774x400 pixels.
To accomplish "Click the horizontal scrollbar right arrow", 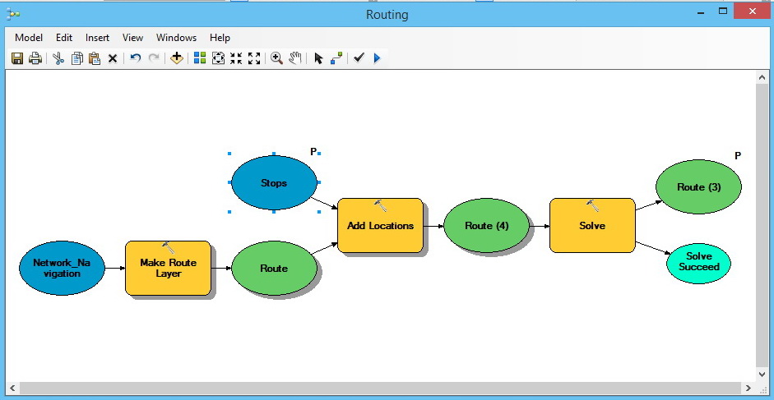I will (749, 389).
